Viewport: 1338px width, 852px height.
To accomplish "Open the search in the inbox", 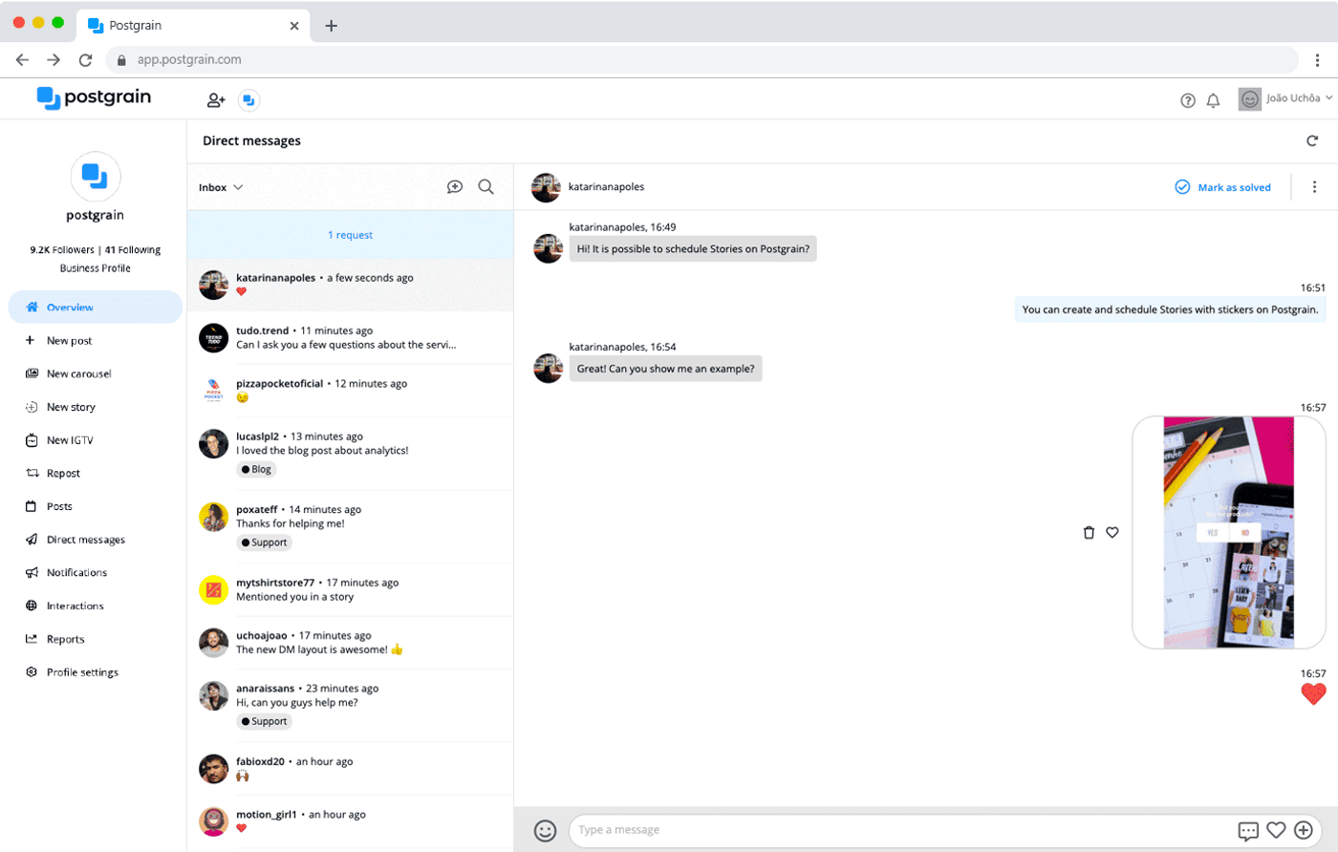I will (486, 187).
